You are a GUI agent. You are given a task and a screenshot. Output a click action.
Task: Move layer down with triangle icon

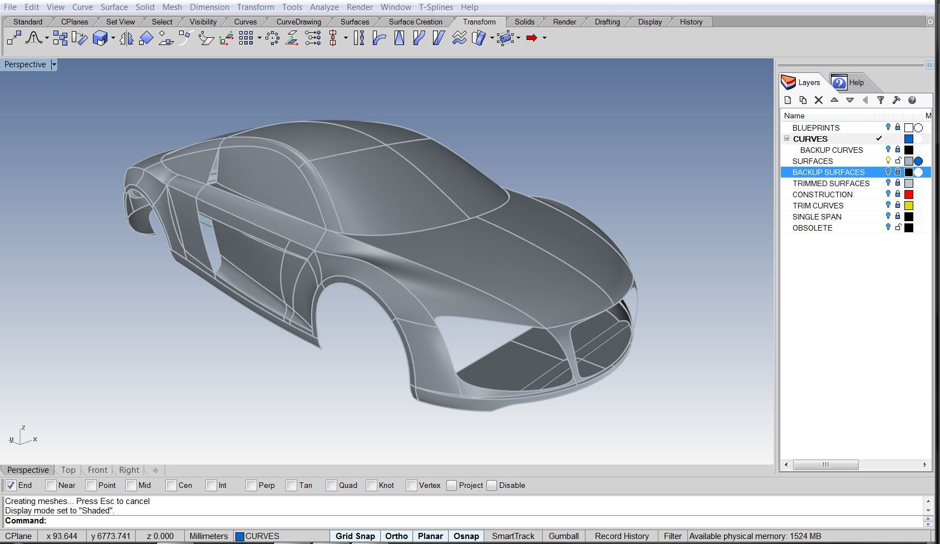tap(850, 100)
